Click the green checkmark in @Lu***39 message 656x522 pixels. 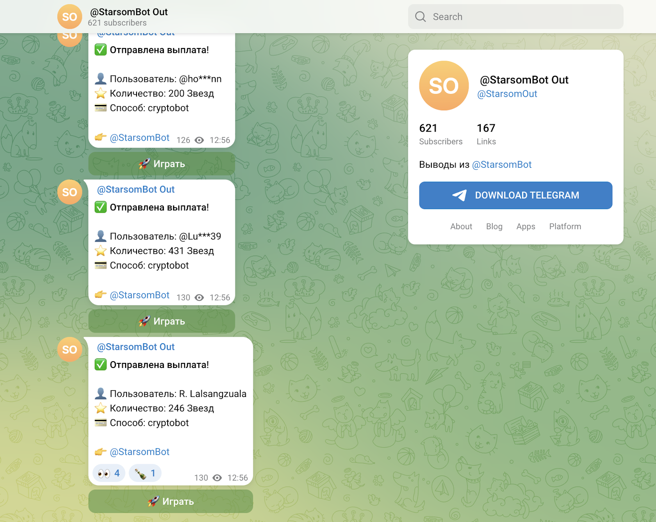pyautogui.click(x=100, y=207)
